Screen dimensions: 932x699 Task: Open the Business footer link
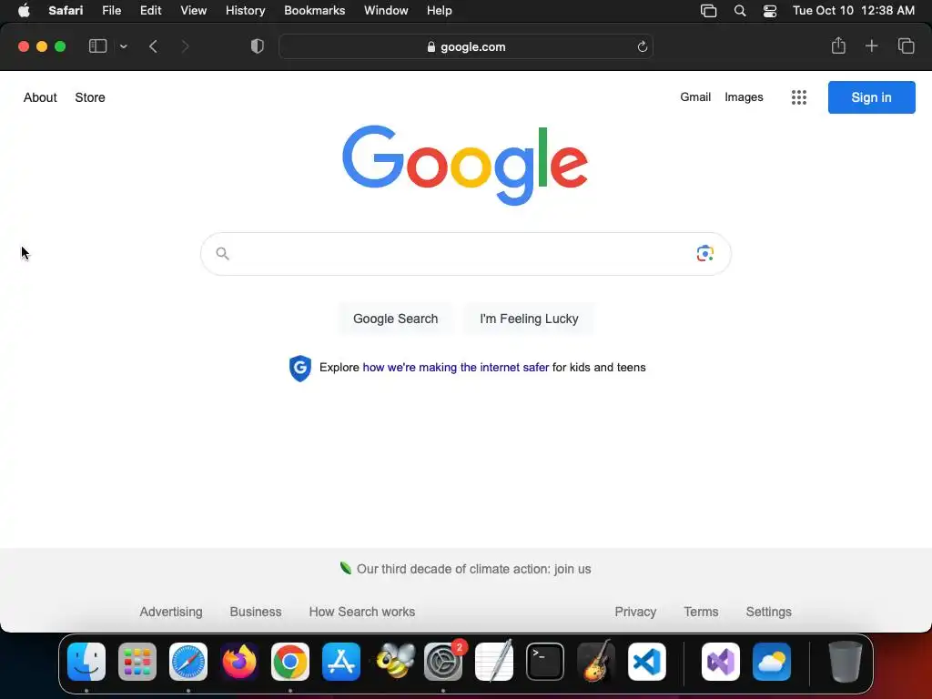(256, 612)
